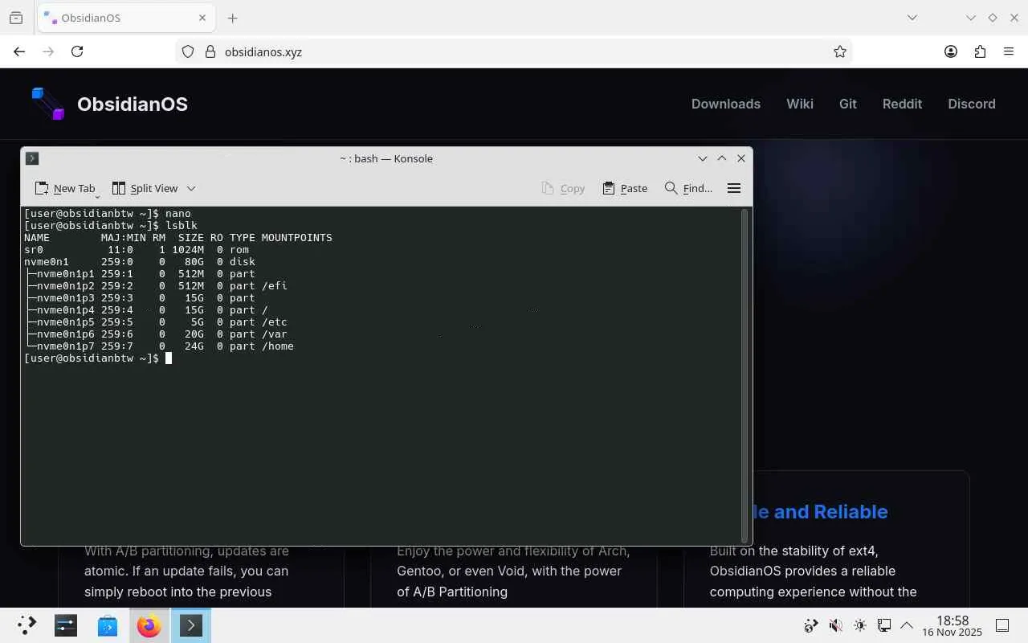The image size is (1028, 643).
Task: Click the nvme0n1p6 /var partition row
Action: pyautogui.click(x=156, y=334)
